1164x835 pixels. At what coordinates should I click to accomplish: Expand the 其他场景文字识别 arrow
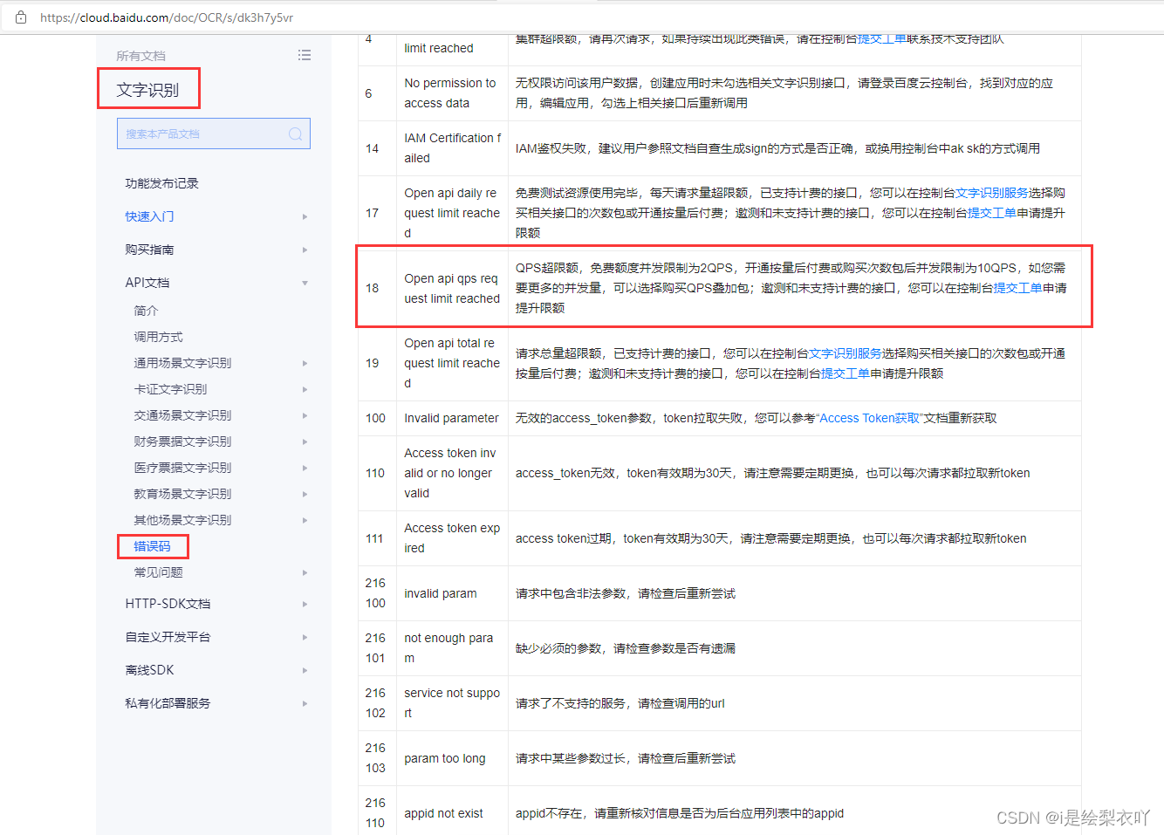coord(305,520)
